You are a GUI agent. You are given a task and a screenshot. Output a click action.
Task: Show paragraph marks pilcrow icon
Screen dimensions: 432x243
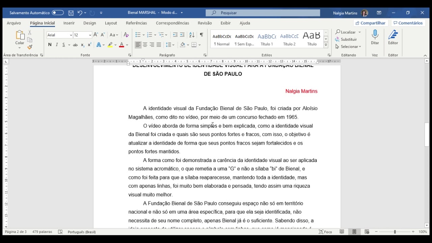pyautogui.click(x=201, y=35)
